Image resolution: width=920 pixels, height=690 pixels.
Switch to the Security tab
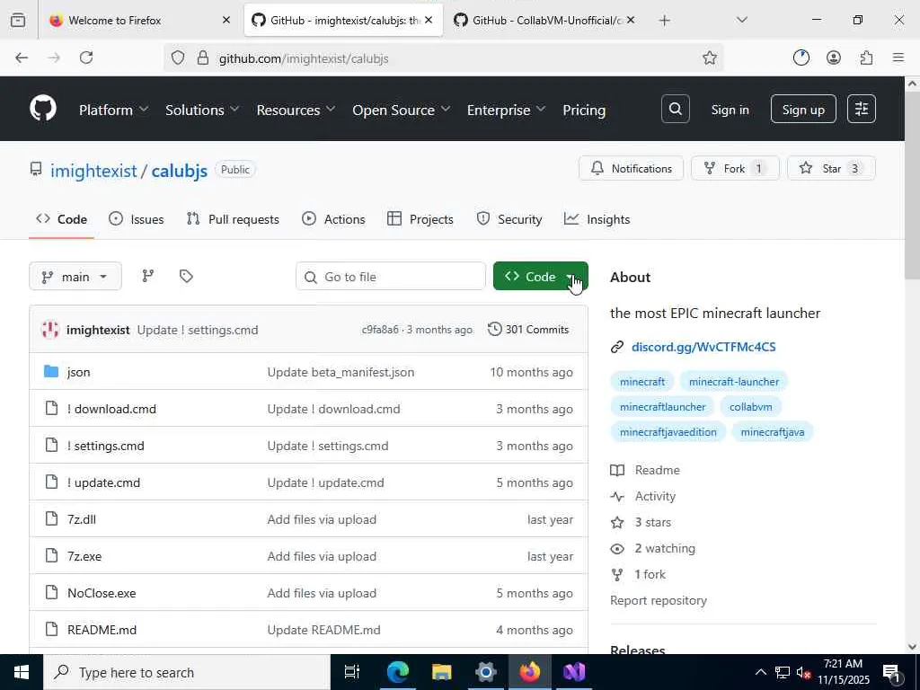point(509,219)
